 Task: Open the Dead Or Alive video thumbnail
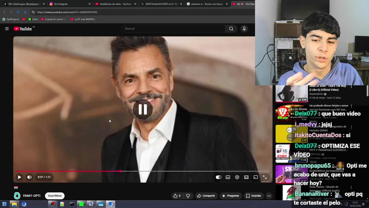tap(291, 94)
